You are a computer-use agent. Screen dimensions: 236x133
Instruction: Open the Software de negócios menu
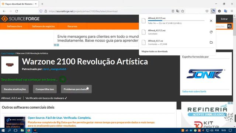pos(44,26)
